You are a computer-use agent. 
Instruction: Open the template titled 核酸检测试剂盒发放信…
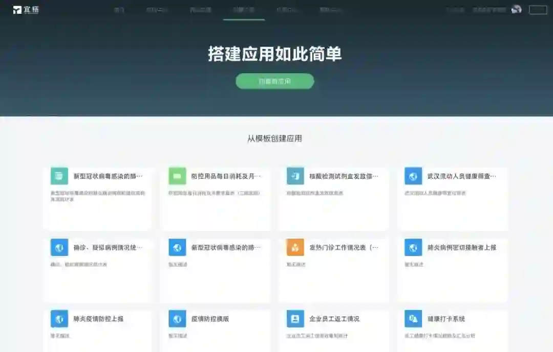[344, 176]
